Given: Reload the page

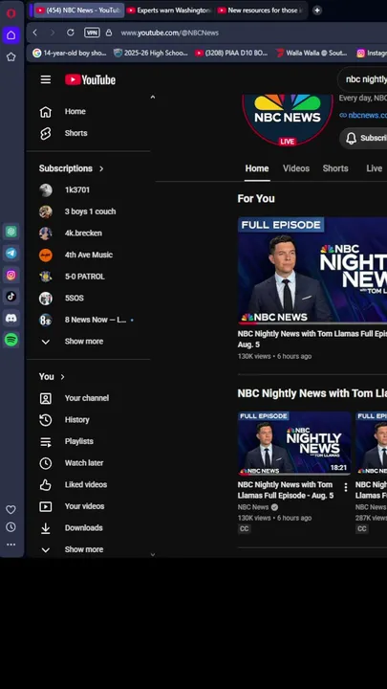Looking at the screenshot, I should point(70,33).
